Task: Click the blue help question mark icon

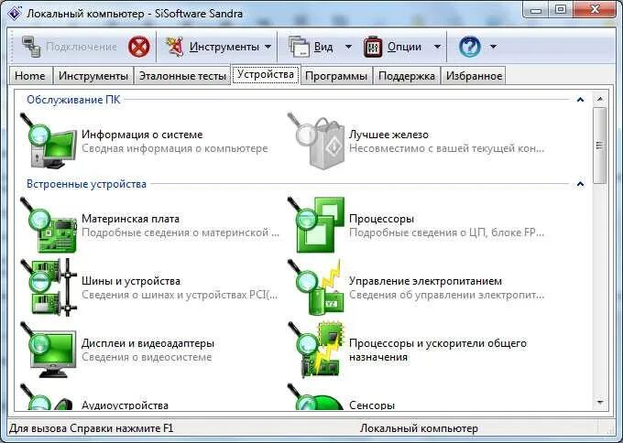Action: 470,47
